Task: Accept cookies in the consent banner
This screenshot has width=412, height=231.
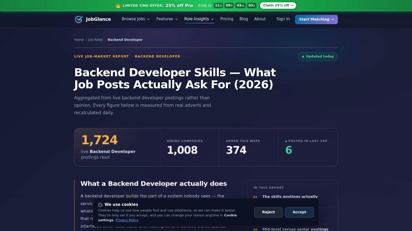Action: pos(299,212)
